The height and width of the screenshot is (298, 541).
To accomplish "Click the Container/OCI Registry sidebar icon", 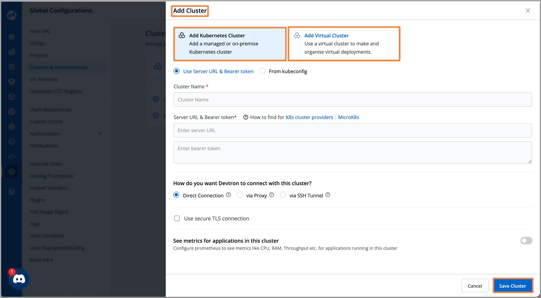I will pos(56,91).
